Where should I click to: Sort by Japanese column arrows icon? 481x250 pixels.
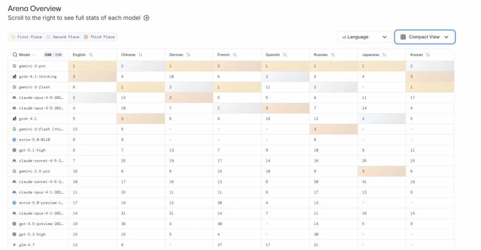click(x=384, y=55)
